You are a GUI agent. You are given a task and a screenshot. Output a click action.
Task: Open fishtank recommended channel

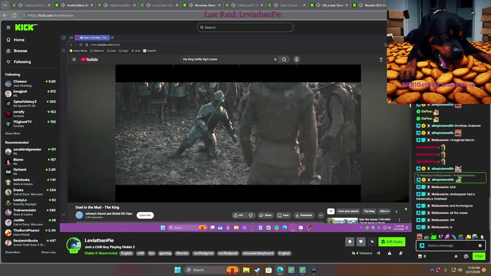[x=31, y=171]
